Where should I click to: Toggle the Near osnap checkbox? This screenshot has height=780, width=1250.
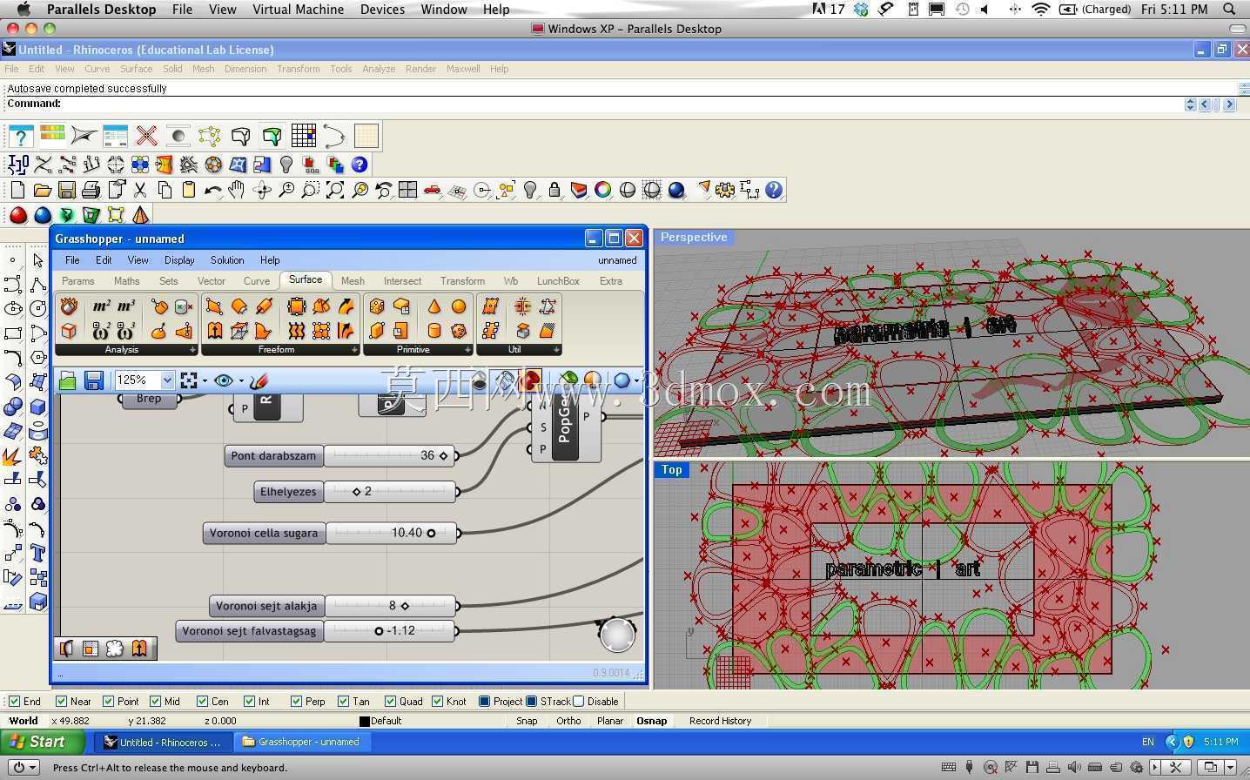[x=61, y=701]
